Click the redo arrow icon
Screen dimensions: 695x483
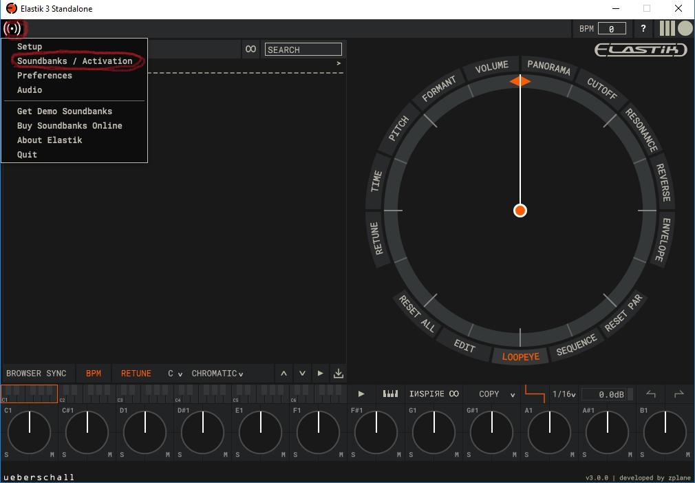[x=678, y=394]
